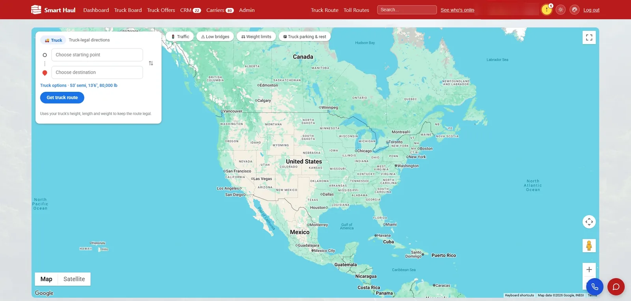Open the blue phone call button

point(595,287)
